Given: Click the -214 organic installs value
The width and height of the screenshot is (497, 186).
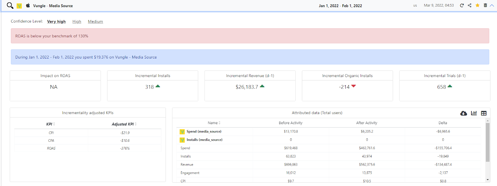Looking at the screenshot, I should point(344,87).
